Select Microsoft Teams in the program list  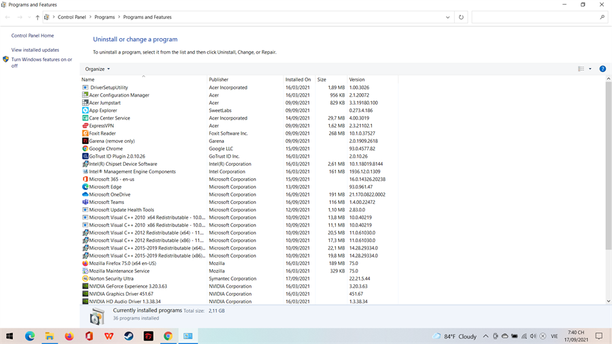pos(107,202)
